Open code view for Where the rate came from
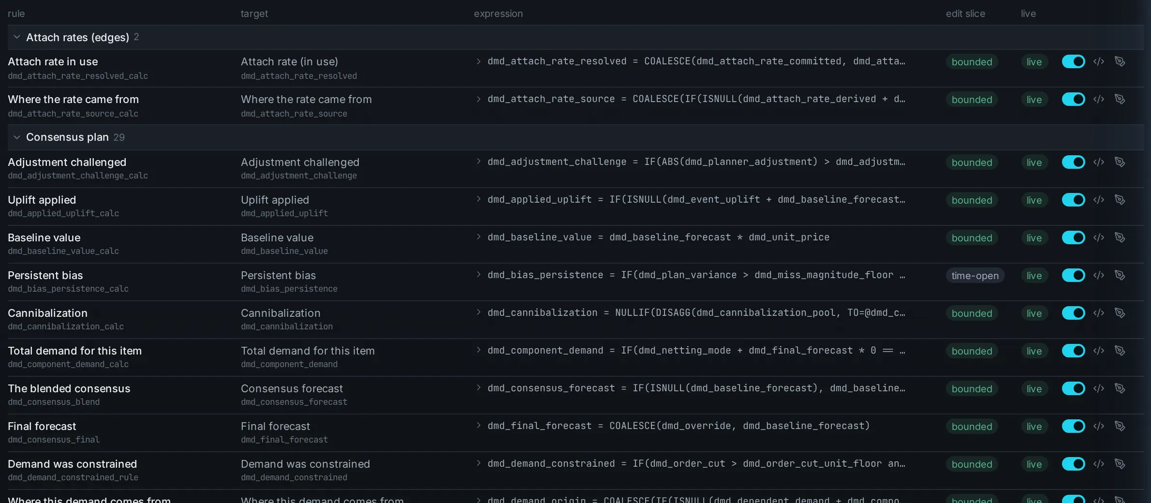 point(1099,99)
